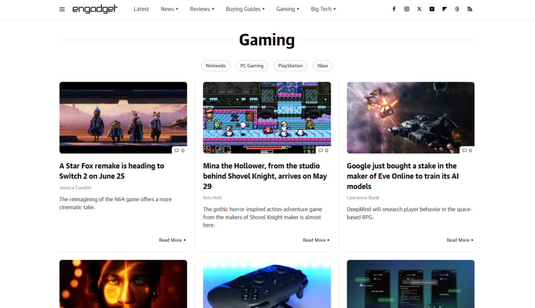Expand the Big Tech dropdown menu
The width and height of the screenshot is (535, 308).
pos(323,9)
